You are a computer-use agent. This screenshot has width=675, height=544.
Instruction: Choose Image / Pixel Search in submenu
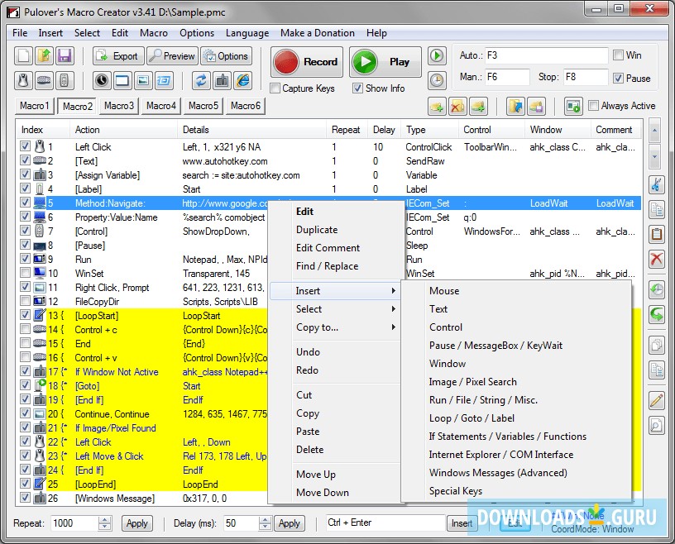[472, 382]
